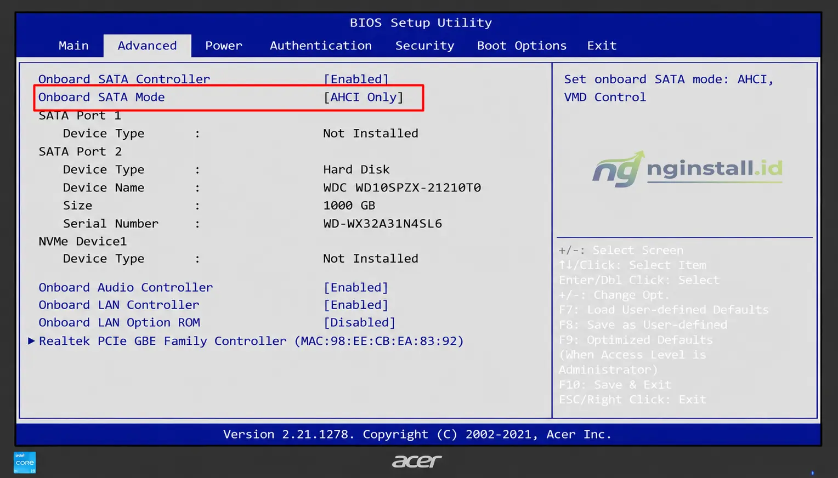The height and width of the screenshot is (478, 838).
Task: Click NVMe Device1 Not Installed value
Action: 371,258
